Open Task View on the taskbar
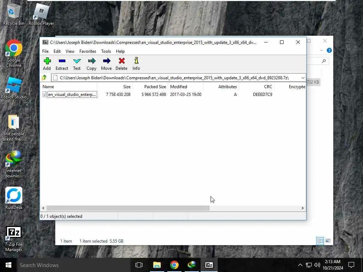The width and height of the screenshot is (363, 272). (x=139, y=265)
